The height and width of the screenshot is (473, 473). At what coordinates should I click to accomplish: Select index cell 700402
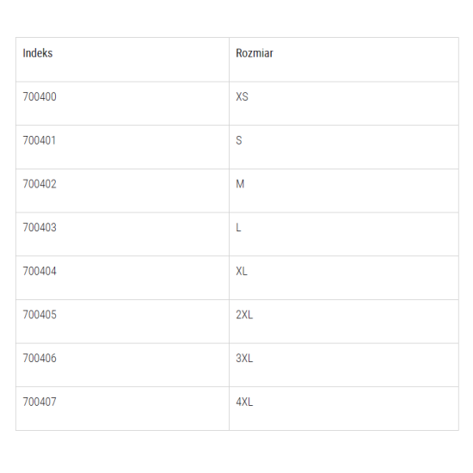[122, 191]
